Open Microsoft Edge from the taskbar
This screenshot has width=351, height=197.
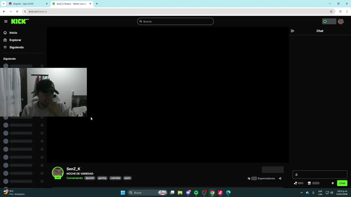pyautogui.click(x=228, y=193)
